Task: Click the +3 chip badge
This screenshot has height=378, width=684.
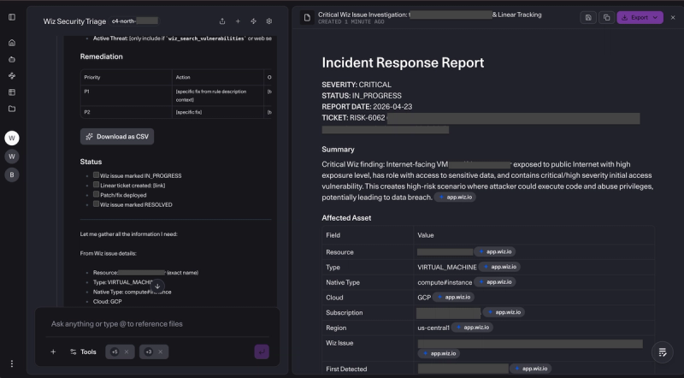Action: tap(149, 351)
